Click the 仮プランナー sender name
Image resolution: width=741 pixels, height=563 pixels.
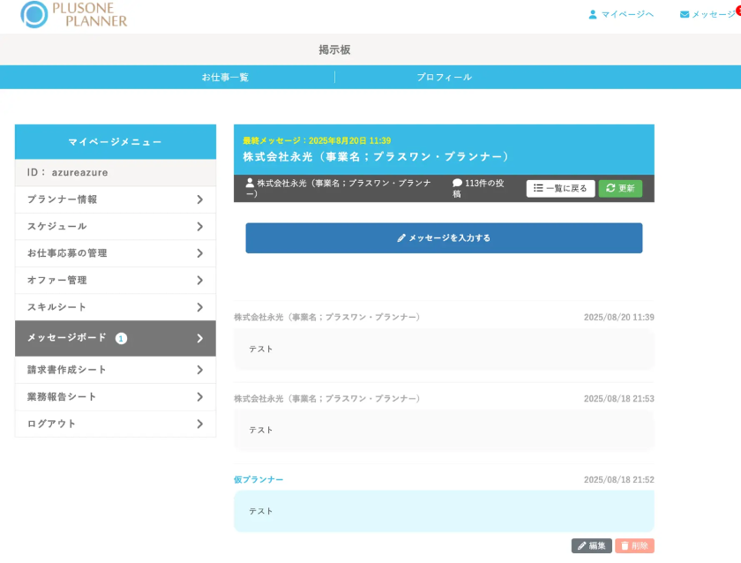coord(258,479)
